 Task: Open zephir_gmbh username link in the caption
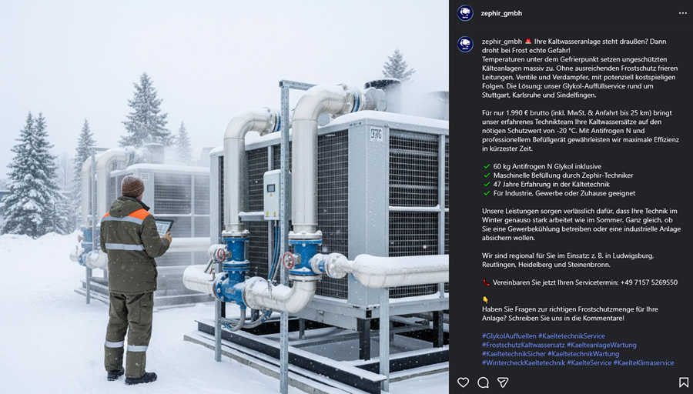(501, 41)
